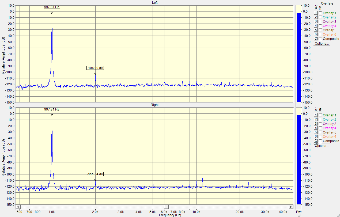Viewport: 340px width, 217px height.
Task: Click the 997.81 Hz marker label in Left plot
Action: pyautogui.click(x=52, y=7)
